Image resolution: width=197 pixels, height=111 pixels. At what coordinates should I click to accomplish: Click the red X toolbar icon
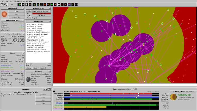(66, 5)
